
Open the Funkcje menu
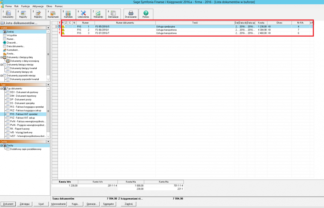(25, 6)
